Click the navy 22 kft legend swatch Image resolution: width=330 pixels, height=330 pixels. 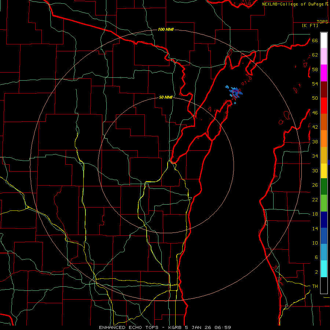[x=324, y=220]
